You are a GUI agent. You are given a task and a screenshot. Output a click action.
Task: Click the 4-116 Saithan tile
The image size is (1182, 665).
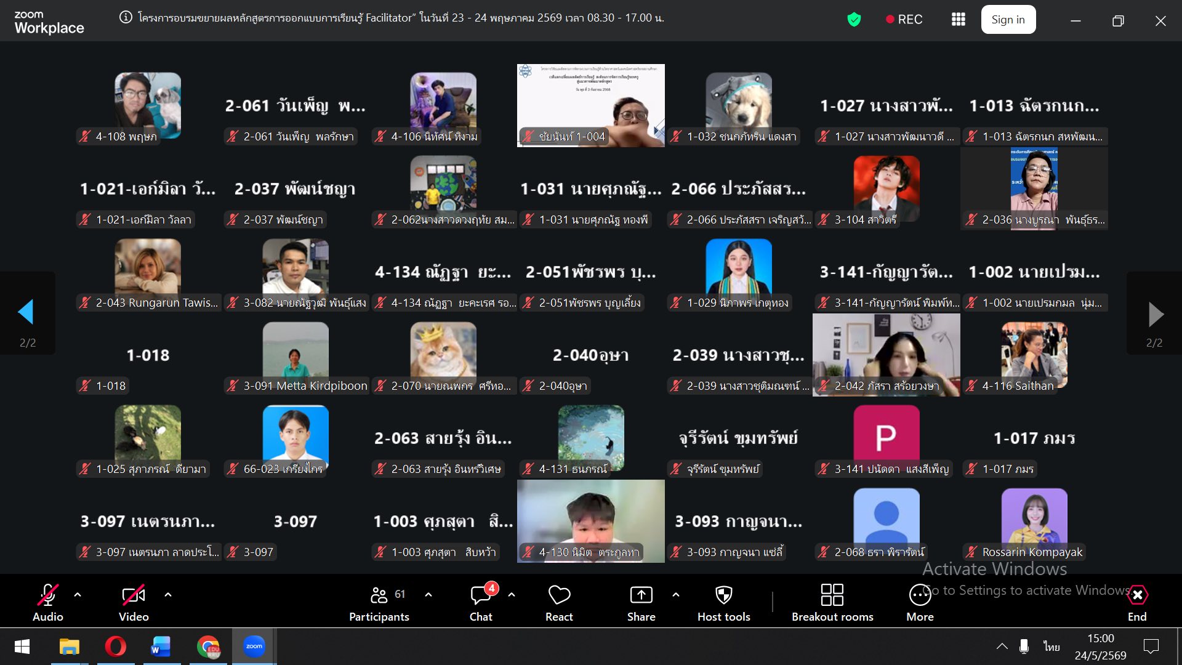pos(1034,355)
